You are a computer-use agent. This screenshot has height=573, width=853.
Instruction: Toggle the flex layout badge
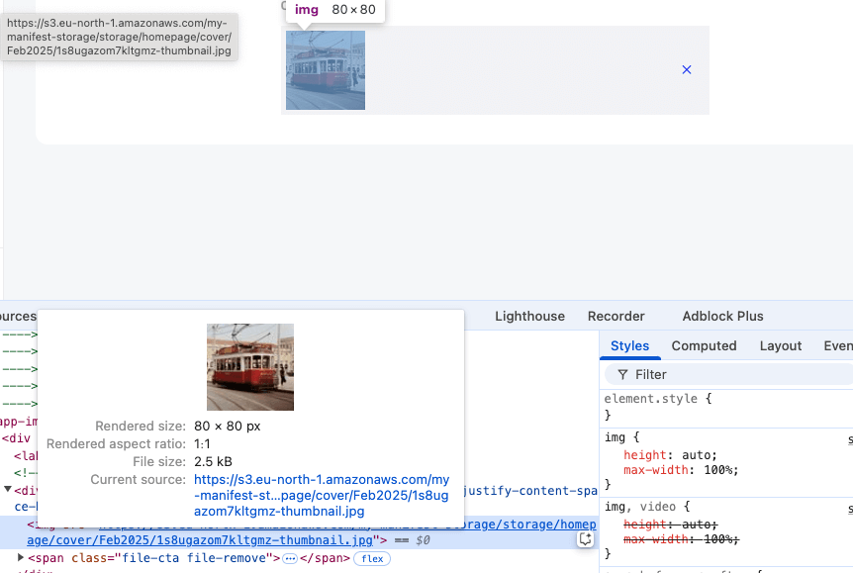click(372, 559)
